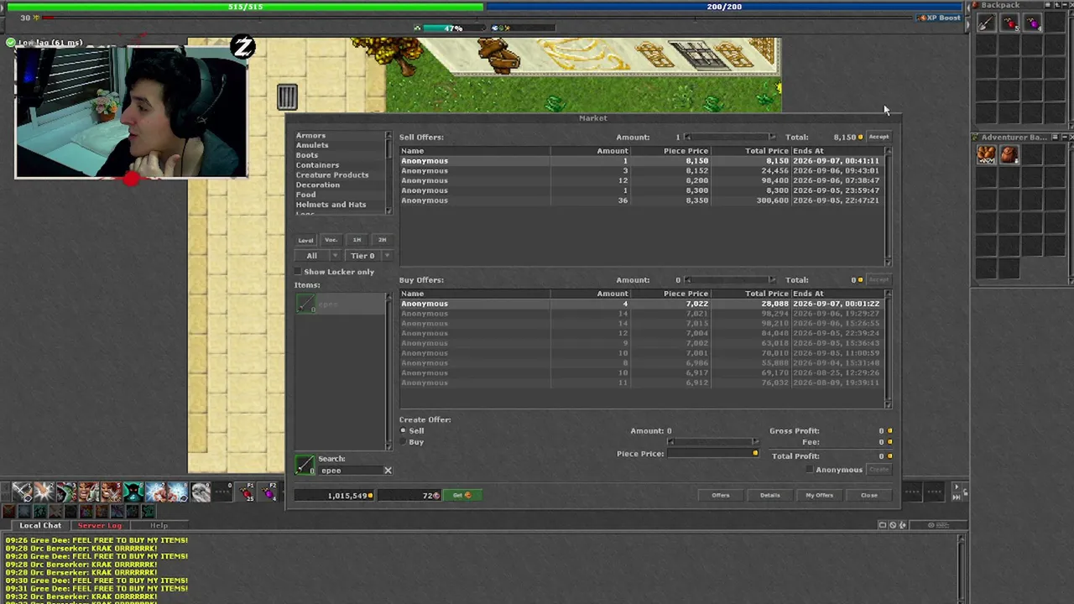Switch to the Local Chat tab
Screen dimensions: 1074x604
pyautogui.click(x=40, y=525)
